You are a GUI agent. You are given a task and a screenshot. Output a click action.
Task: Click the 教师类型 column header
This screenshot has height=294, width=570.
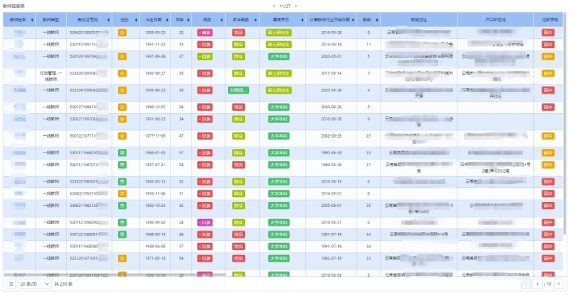pyautogui.click(x=50, y=20)
